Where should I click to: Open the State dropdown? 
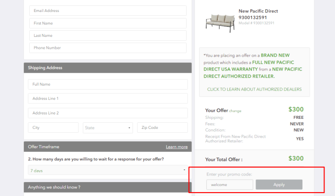tap(108, 128)
